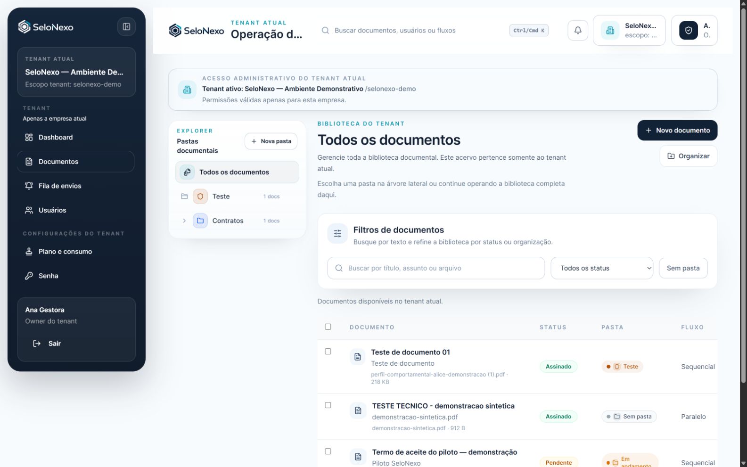
Task: Click the Sem pasta tag in TESTE TECNICO row
Action: click(629, 417)
